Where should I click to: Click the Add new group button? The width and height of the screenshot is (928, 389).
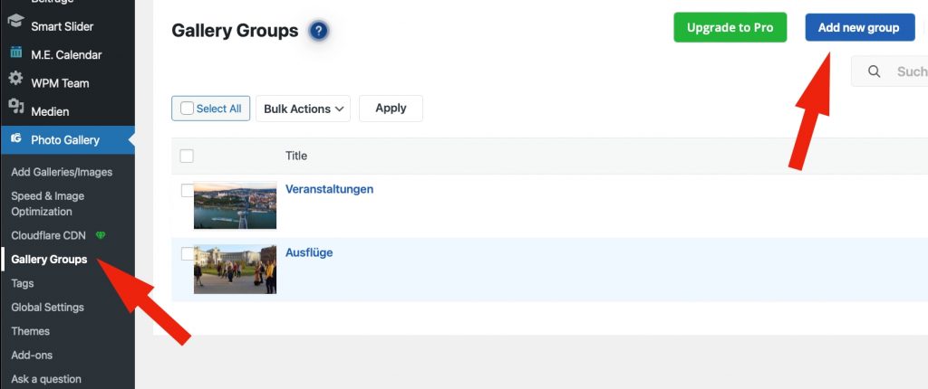tap(858, 28)
